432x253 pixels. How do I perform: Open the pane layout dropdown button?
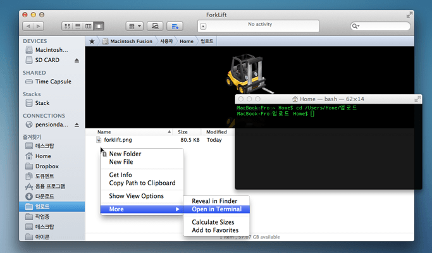click(x=135, y=26)
